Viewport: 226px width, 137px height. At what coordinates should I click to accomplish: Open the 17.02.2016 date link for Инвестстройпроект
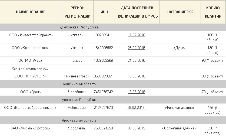(136, 35)
